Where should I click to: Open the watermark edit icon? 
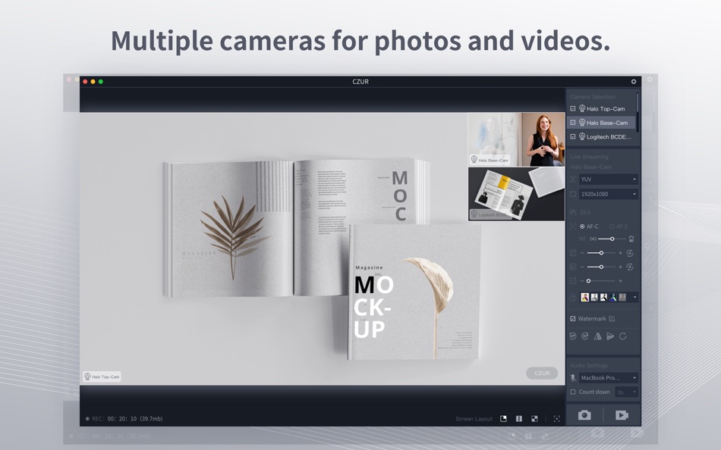point(611,319)
